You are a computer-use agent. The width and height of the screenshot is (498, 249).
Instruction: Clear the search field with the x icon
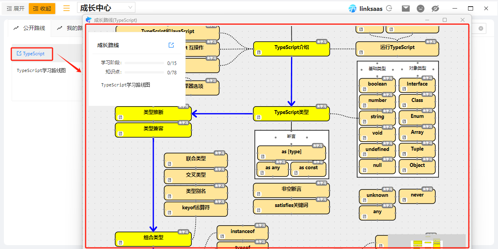pyautogui.click(x=481, y=28)
